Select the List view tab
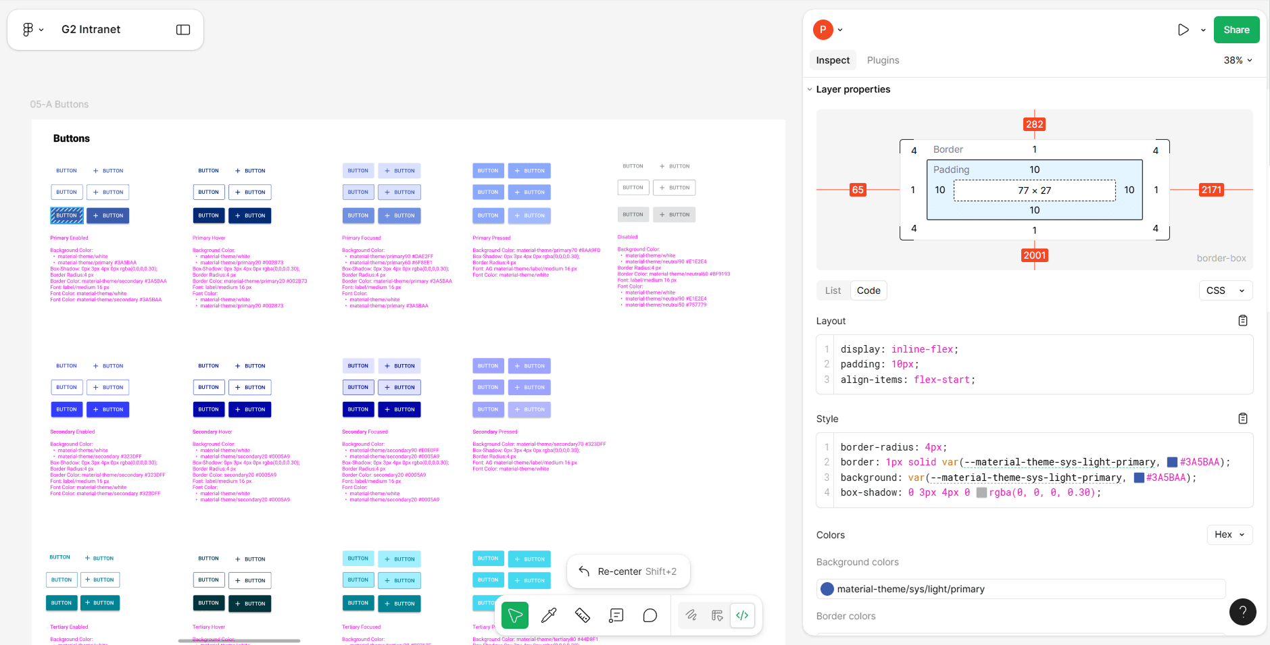Image resolution: width=1270 pixels, height=645 pixels. pyautogui.click(x=833, y=290)
